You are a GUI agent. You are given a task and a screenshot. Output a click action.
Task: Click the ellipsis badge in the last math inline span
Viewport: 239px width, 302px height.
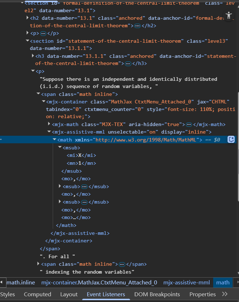click(122, 264)
